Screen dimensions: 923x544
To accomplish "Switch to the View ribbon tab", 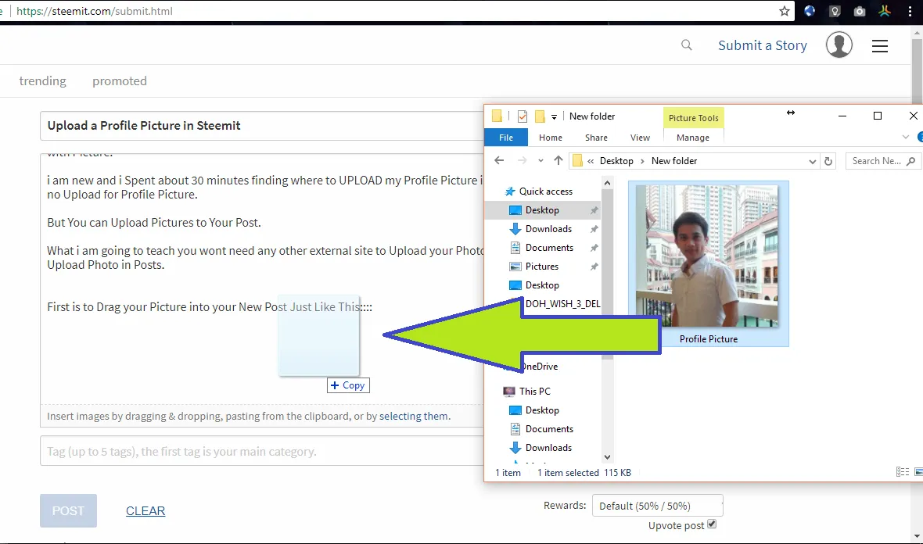I will 640,138.
